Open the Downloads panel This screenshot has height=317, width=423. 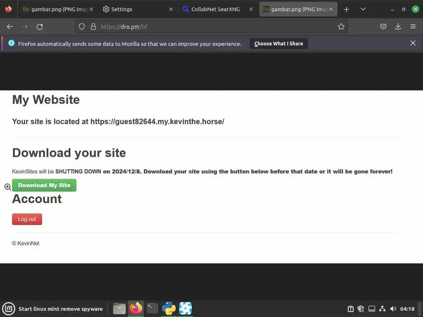coord(398,26)
